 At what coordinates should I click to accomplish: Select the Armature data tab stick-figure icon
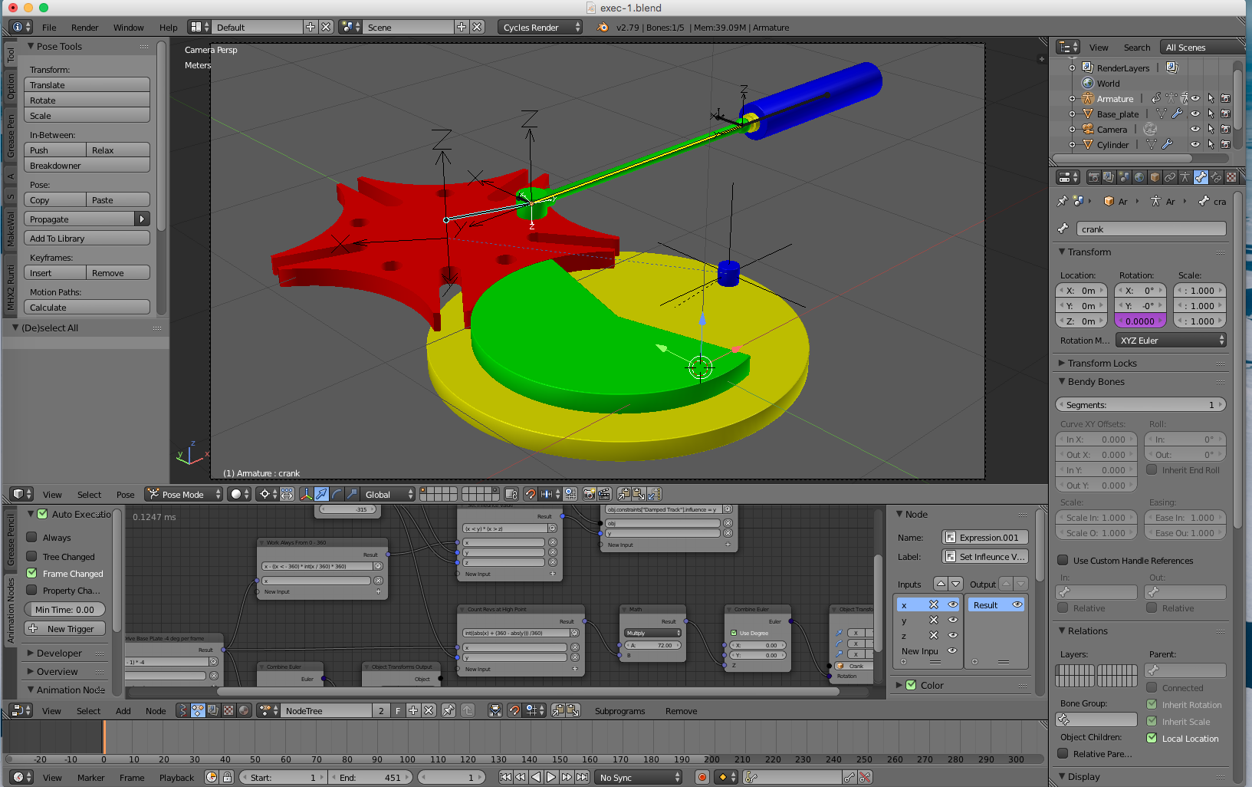1185,176
